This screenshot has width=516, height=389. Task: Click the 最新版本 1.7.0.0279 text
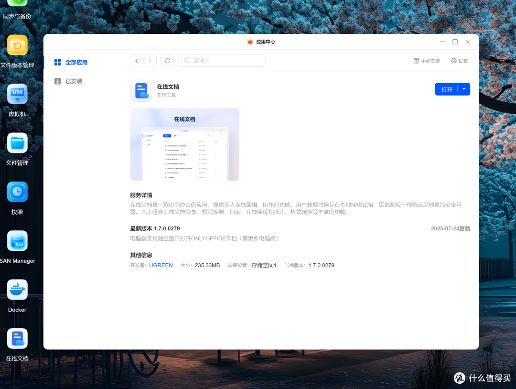[155, 228]
